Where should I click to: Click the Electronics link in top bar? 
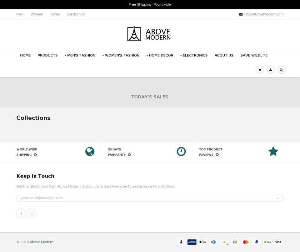pyautogui.click(x=76, y=14)
